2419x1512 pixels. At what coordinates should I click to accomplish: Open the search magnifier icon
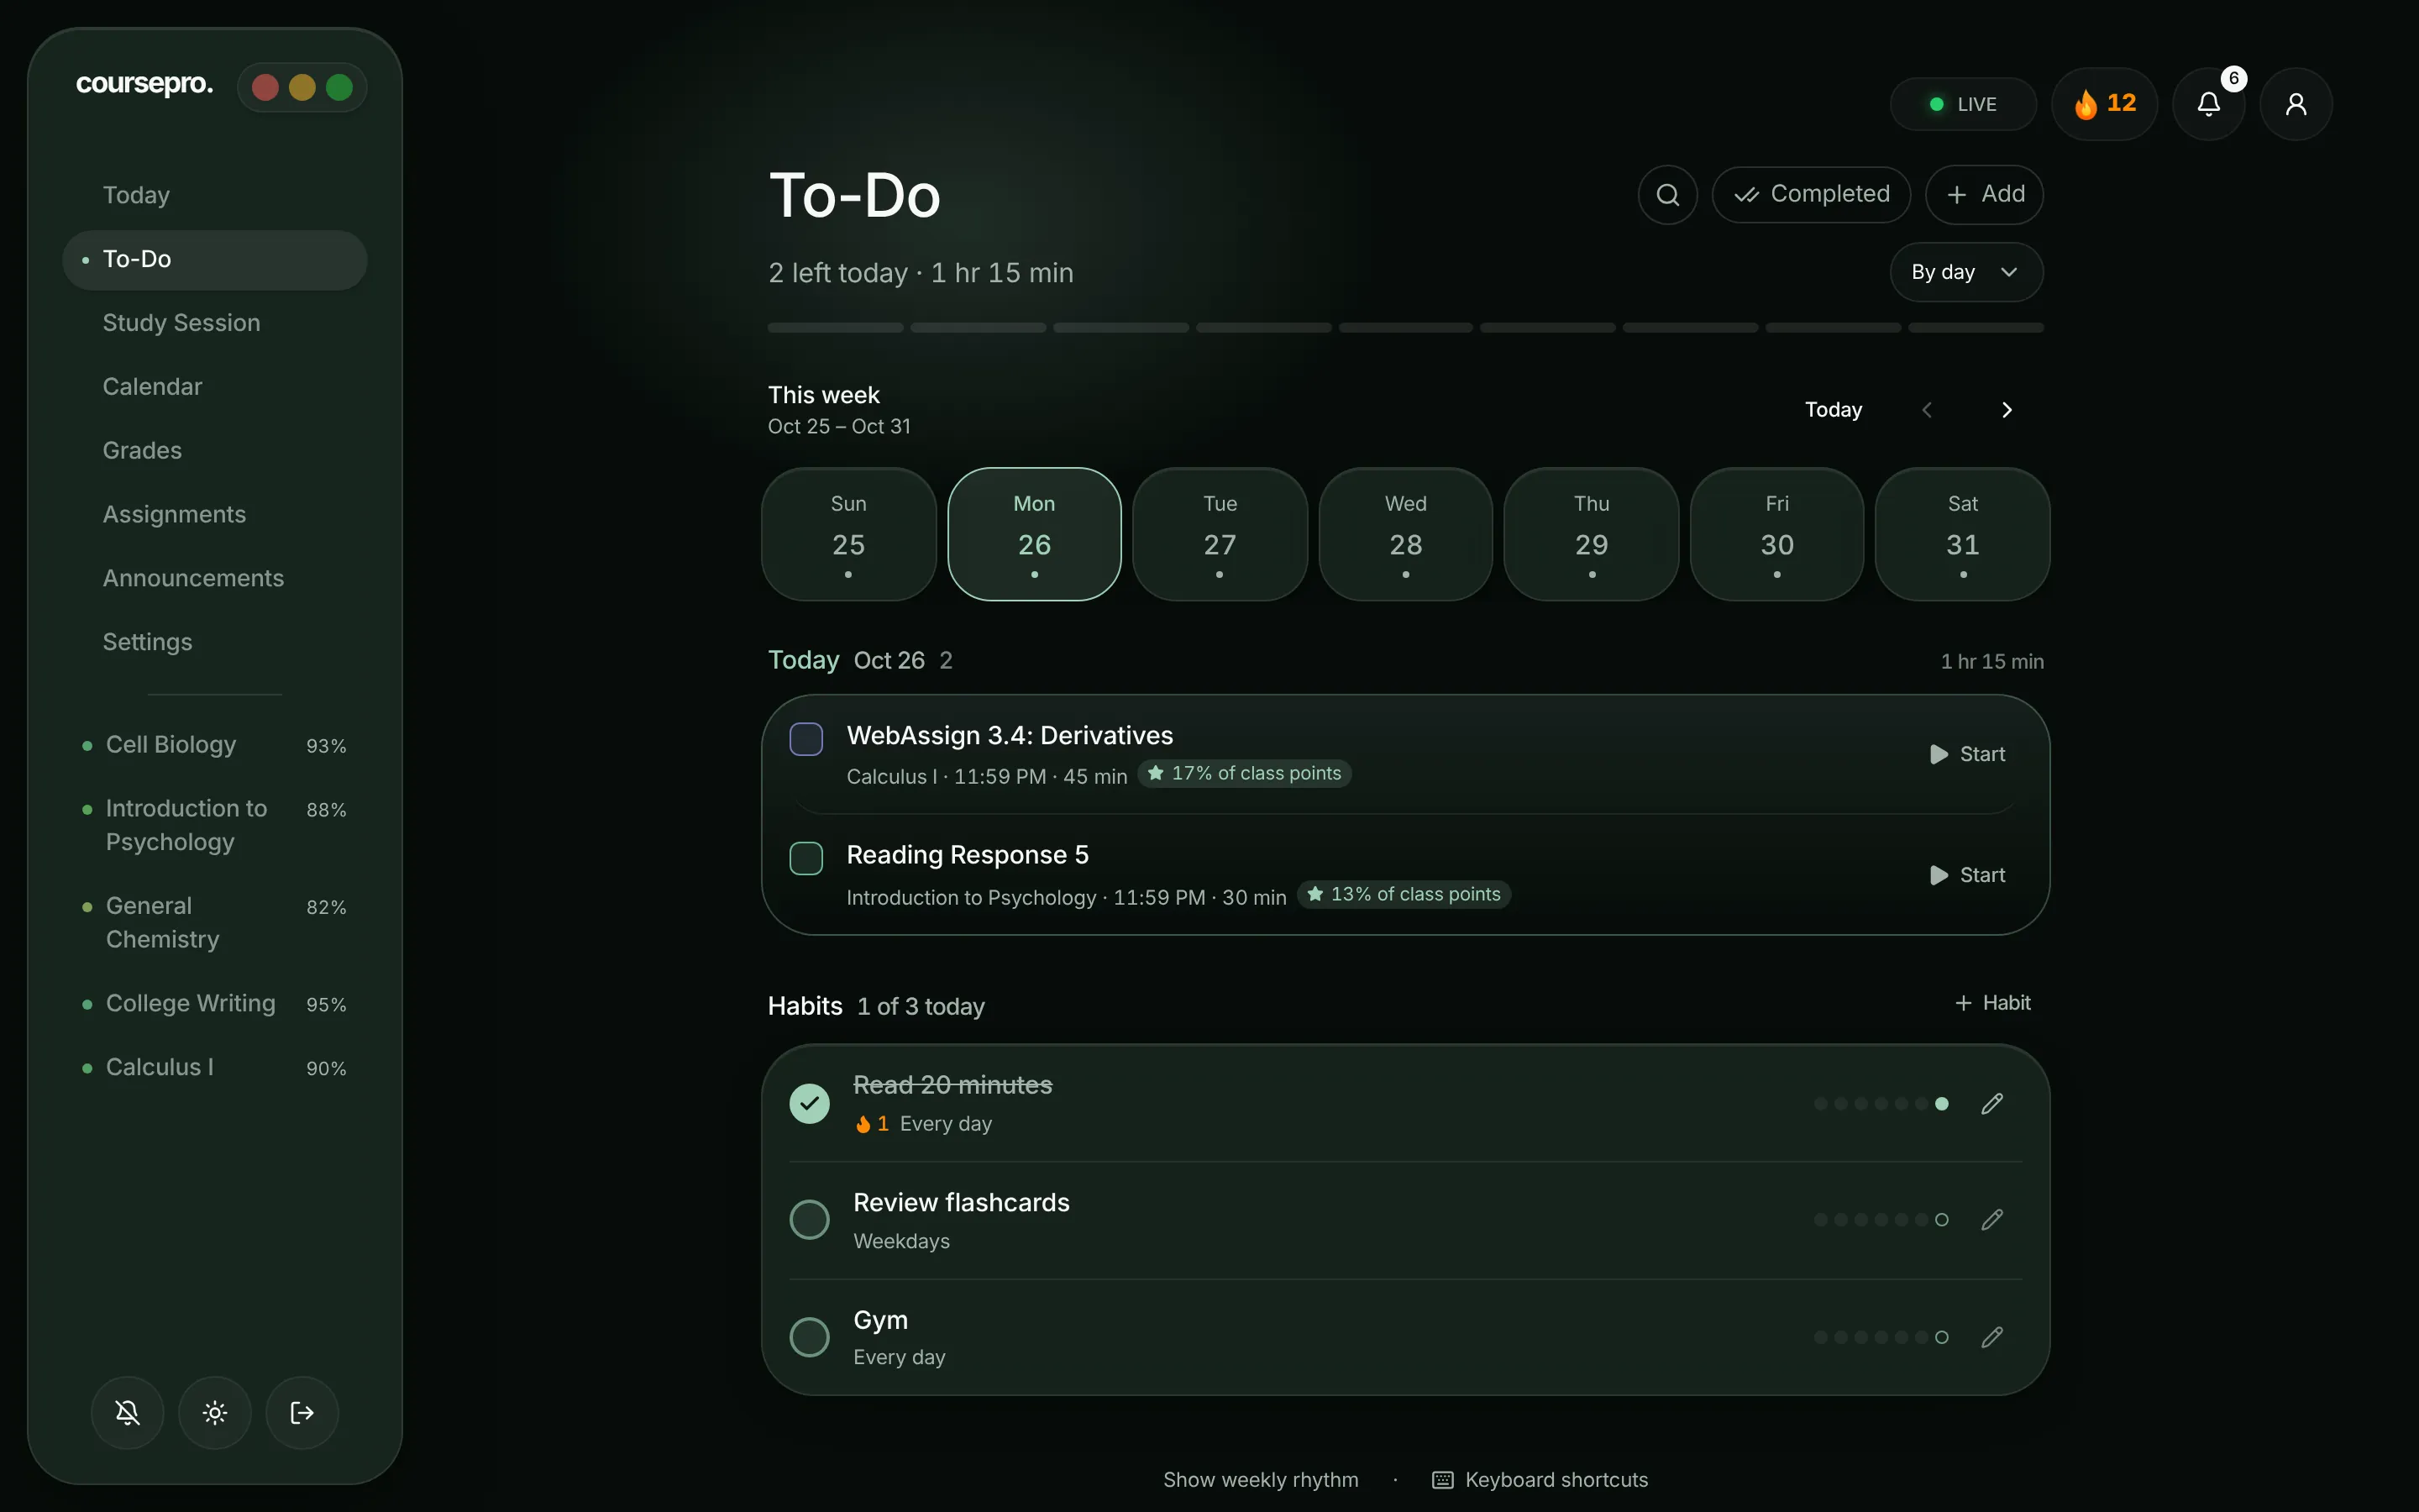[1667, 194]
